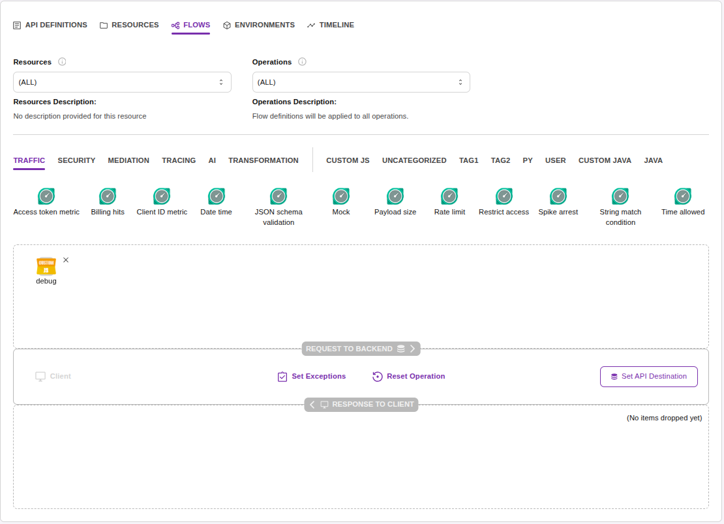Click the Rate limit policy icon
Viewport: 724px width, 524px height.
coord(449,196)
